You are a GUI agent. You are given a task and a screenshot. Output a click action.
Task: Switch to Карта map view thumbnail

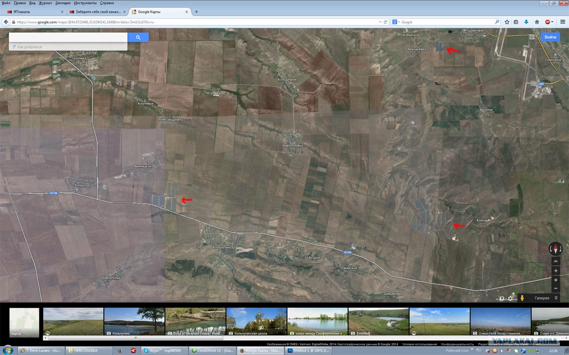[24, 322]
